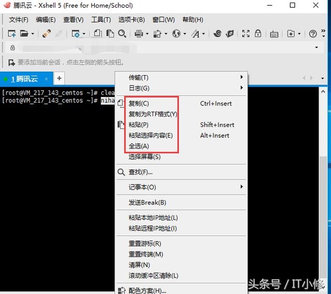Expand the Open folder dropdown arrow
The image size is (331, 294).
(33, 34)
